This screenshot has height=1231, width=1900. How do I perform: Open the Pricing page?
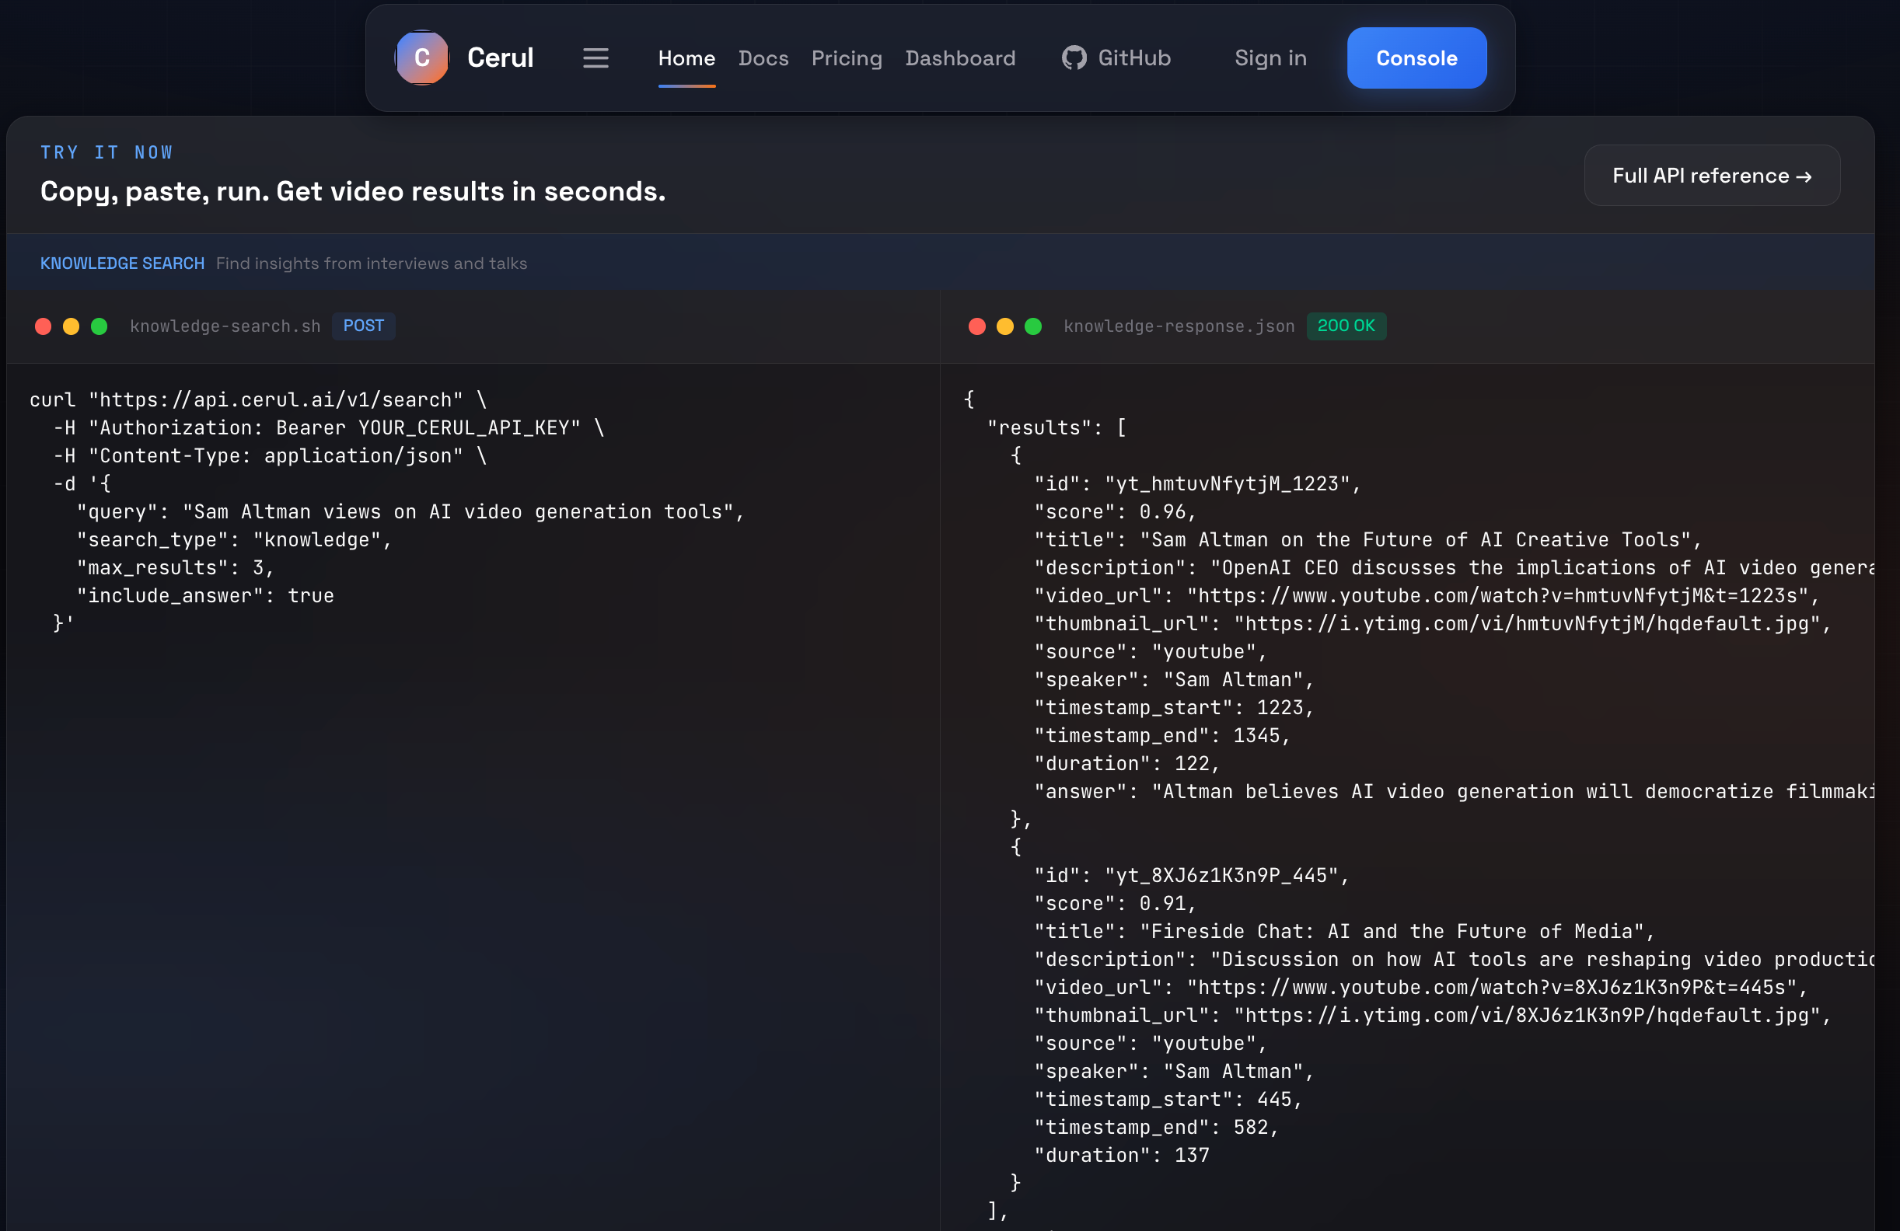tap(847, 58)
